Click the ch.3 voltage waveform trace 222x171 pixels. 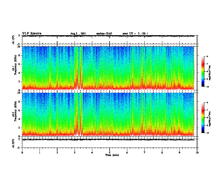(x=108, y=140)
